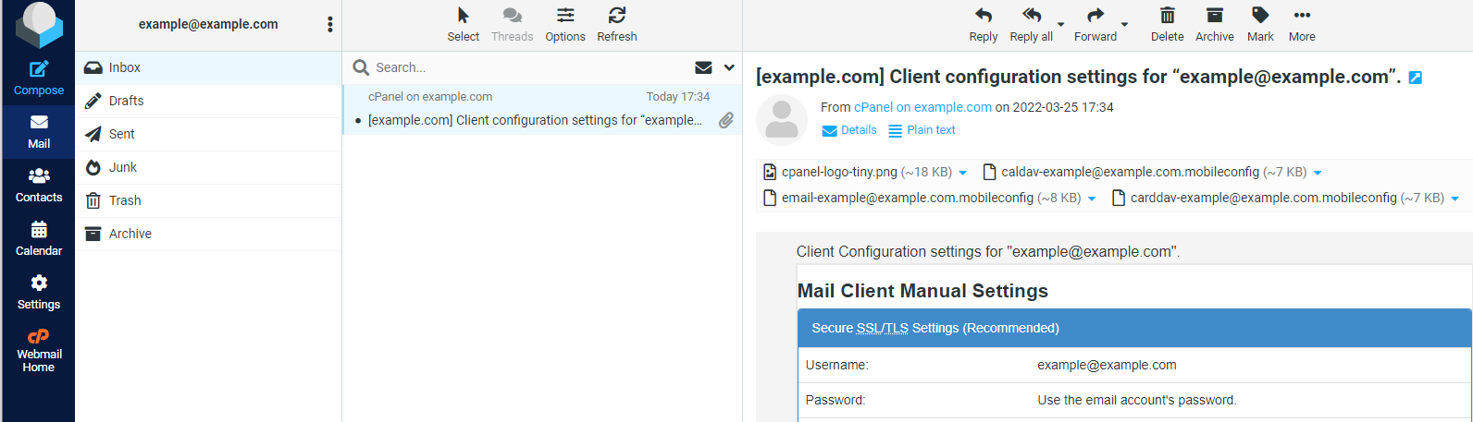Open the Calendar section in sidebar

tap(39, 239)
